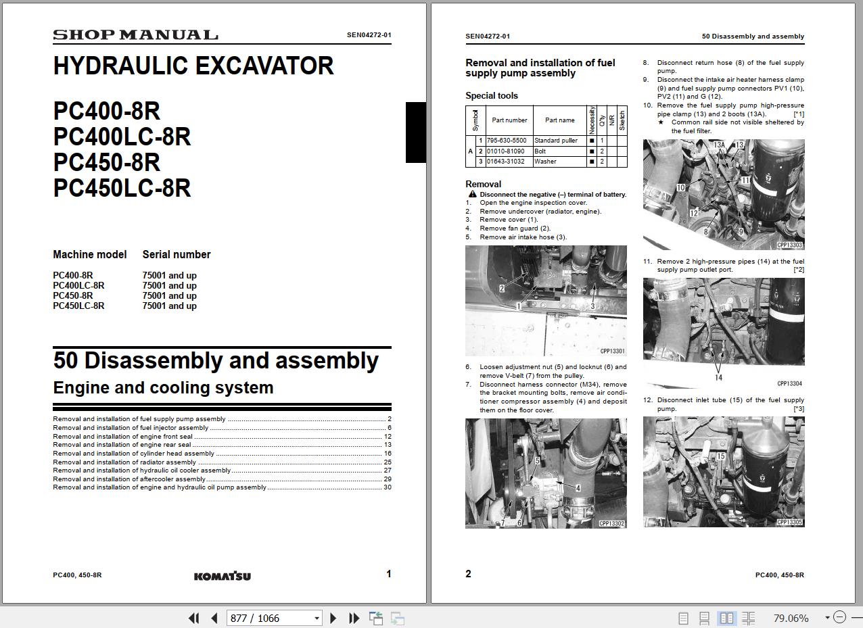Go to the next page
The height and width of the screenshot is (628, 863).
333,618
